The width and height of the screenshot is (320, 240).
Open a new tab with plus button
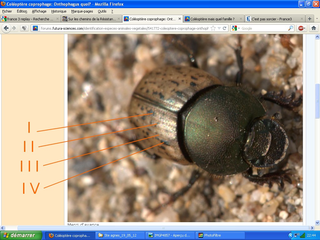tap(310, 19)
